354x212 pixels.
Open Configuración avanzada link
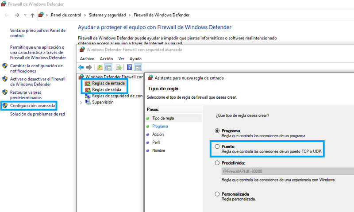coord(32,106)
